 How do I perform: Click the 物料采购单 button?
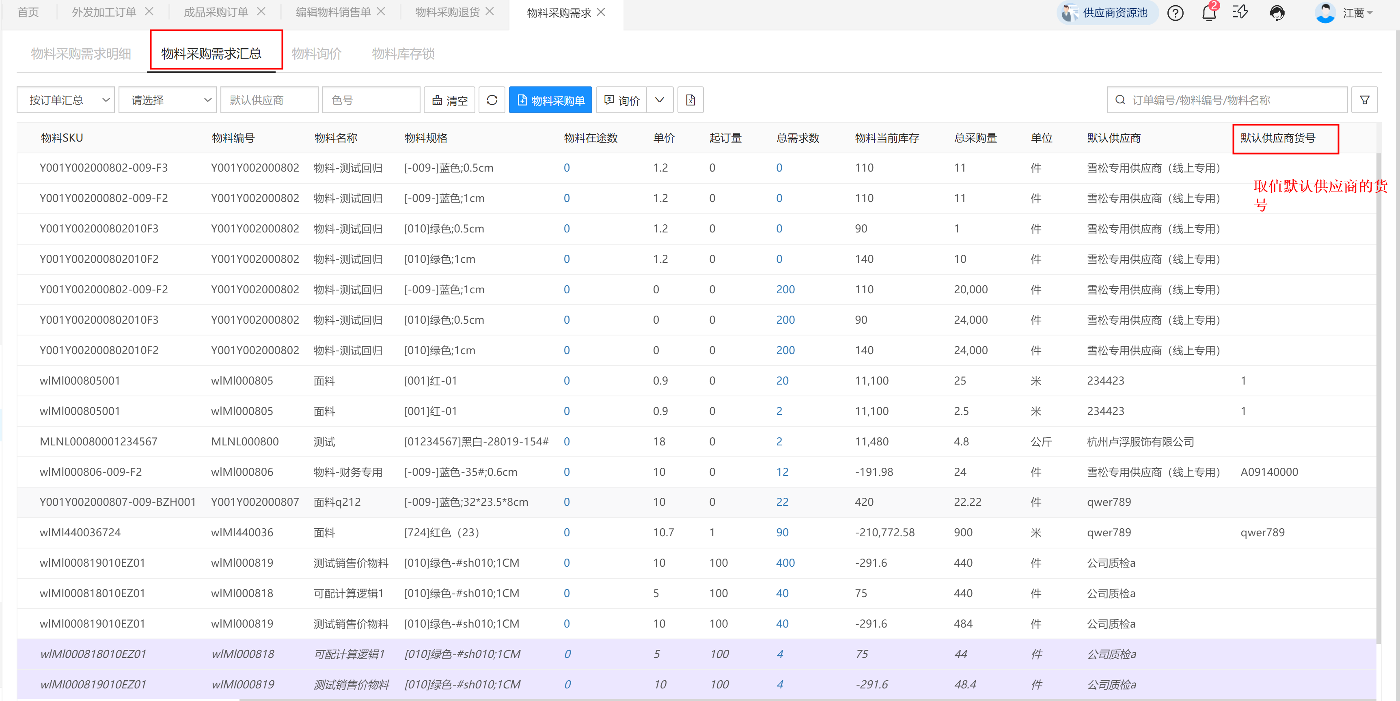[x=550, y=100]
